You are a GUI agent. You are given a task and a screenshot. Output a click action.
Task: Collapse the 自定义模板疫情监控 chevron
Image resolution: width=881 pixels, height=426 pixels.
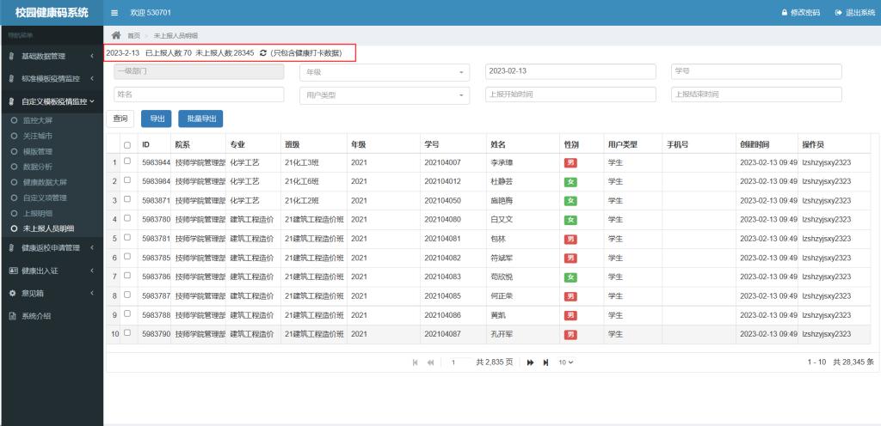pyautogui.click(x=91, y=102)
